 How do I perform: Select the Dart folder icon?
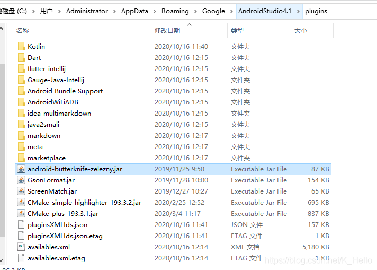(21, 57)
